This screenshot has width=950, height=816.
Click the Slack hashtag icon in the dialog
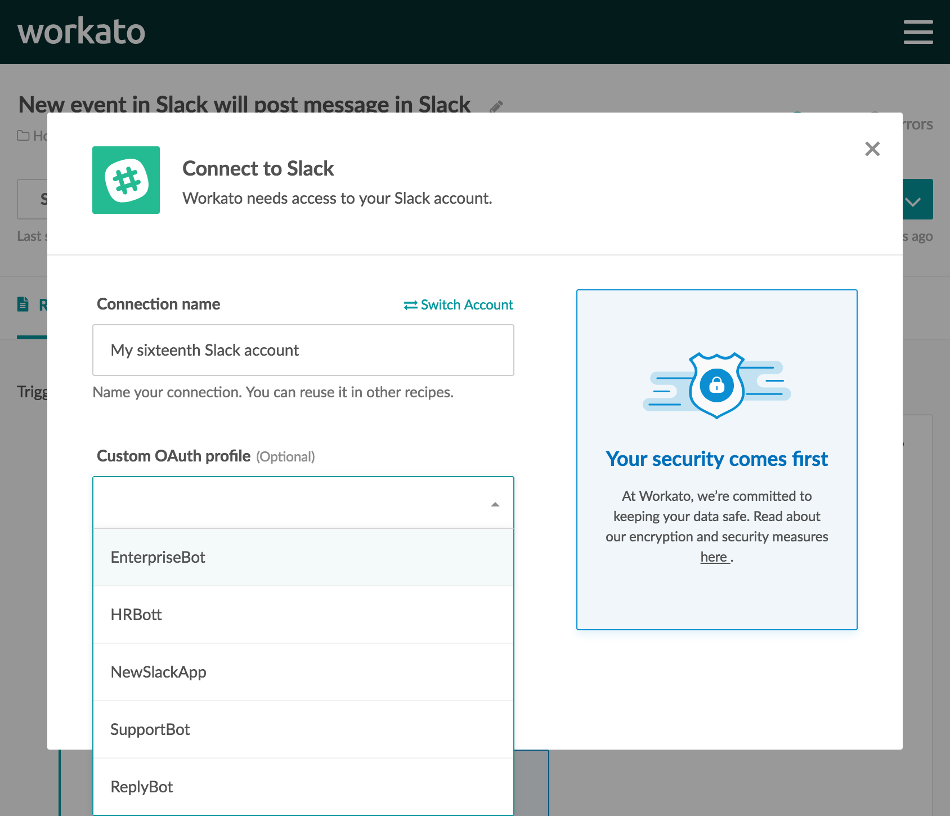coord(126,180)
